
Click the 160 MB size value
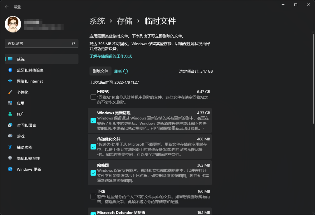click(x=204, y=191)
